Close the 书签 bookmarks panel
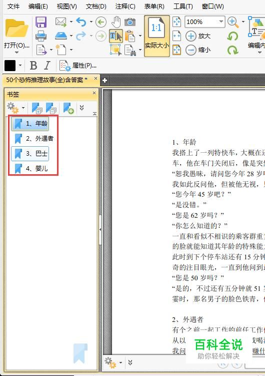265x376 pixels. click(x=94, y=93)
